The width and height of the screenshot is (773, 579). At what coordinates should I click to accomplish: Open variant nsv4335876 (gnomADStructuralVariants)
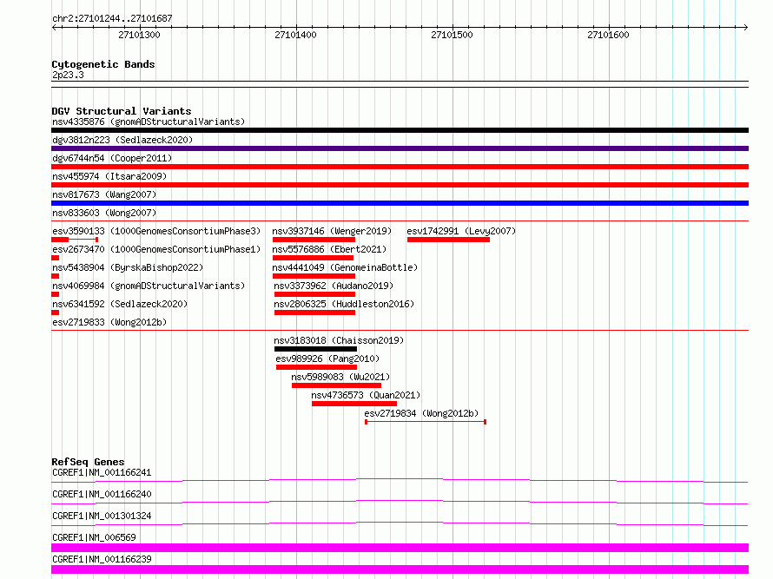(x=149, y=122)
